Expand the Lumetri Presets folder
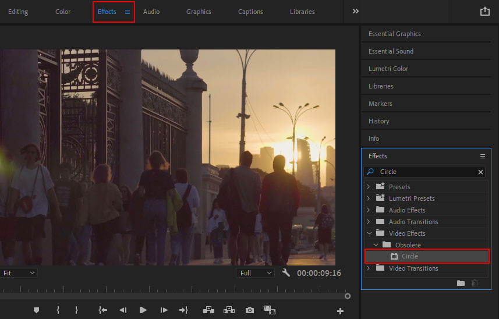 (x=369, y=199)
